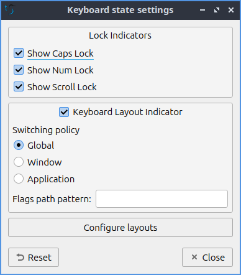Toggle the Show Num Lock checkbox
The width and height of the screenshot is (241, 275).
click(x=19, y=70)
